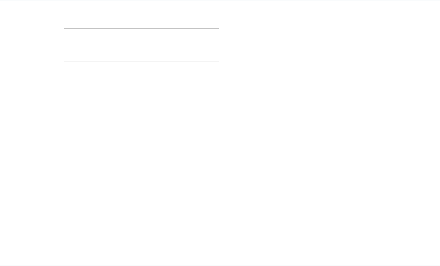The image size is (440, 266).
Task: Click the right end of the lower divider line
Action: pos(218,62)
